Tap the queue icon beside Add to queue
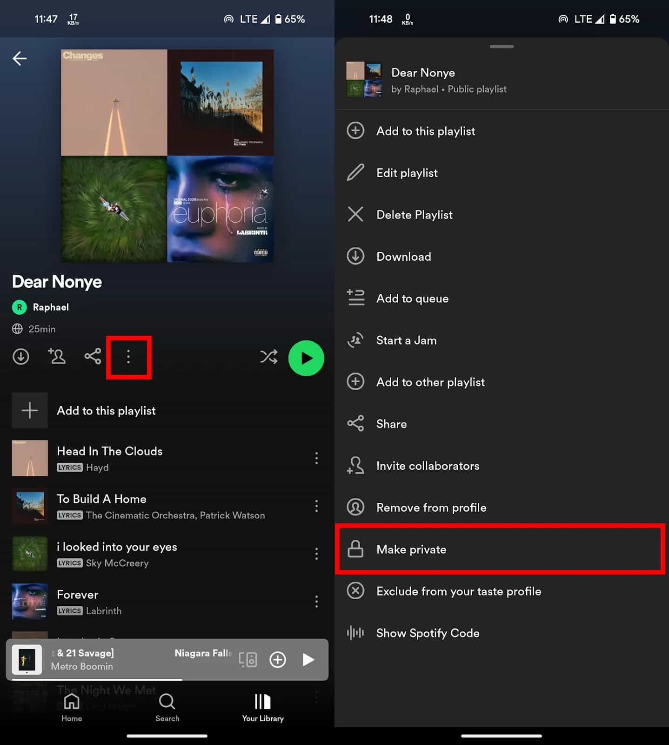This screenshot has width=669, height=745. [355, 298]
